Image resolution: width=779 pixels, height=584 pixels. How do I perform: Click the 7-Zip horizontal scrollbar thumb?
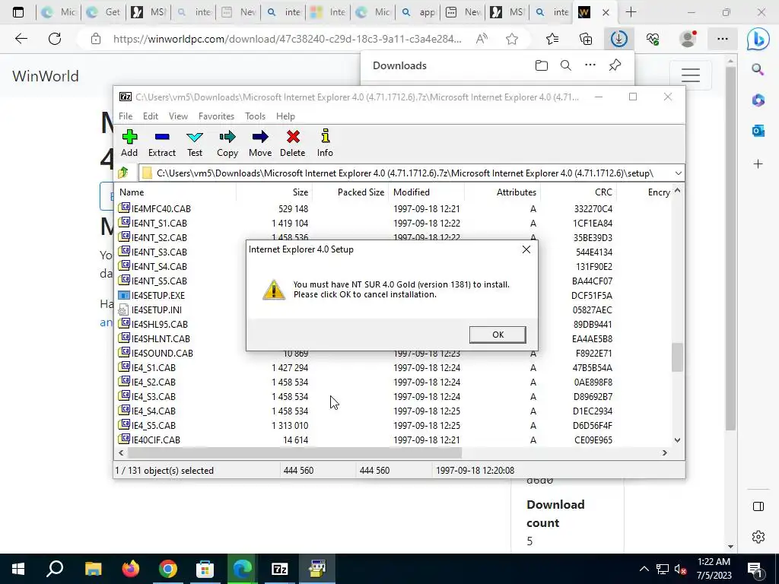click(x=294, y=453)
